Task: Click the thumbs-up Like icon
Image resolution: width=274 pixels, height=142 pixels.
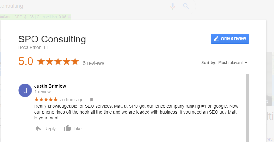Action: coord(67,128)
